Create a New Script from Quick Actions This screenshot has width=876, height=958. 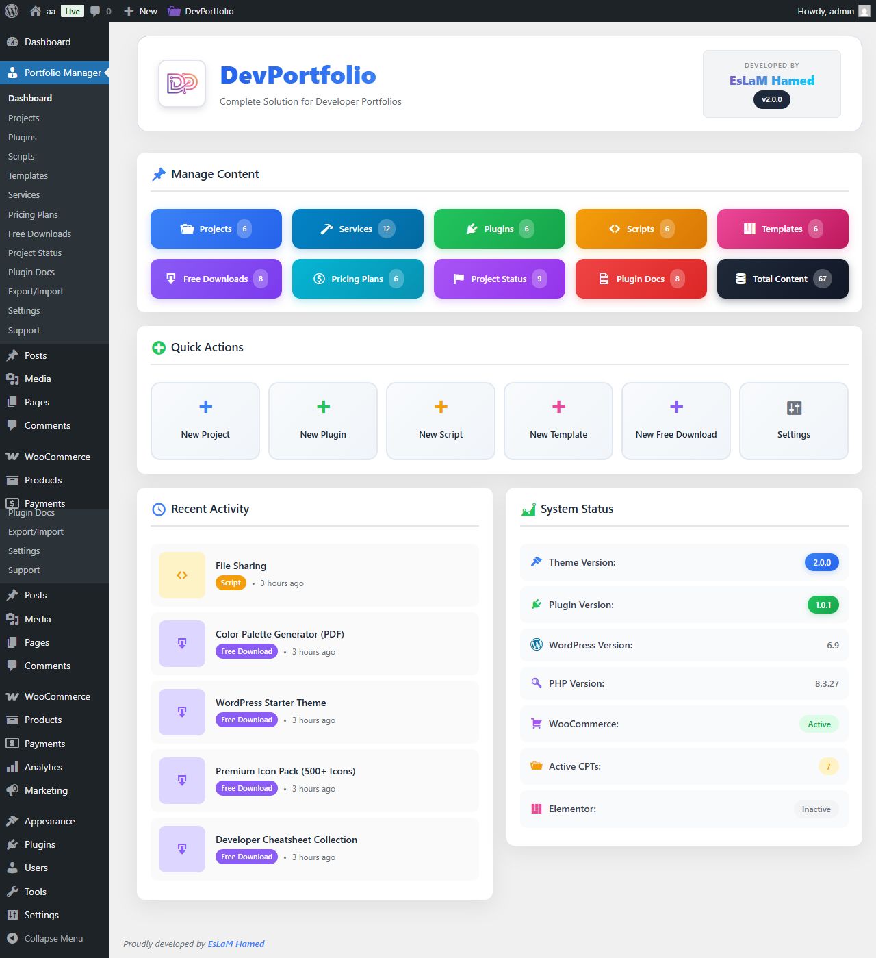coord(441,421)
